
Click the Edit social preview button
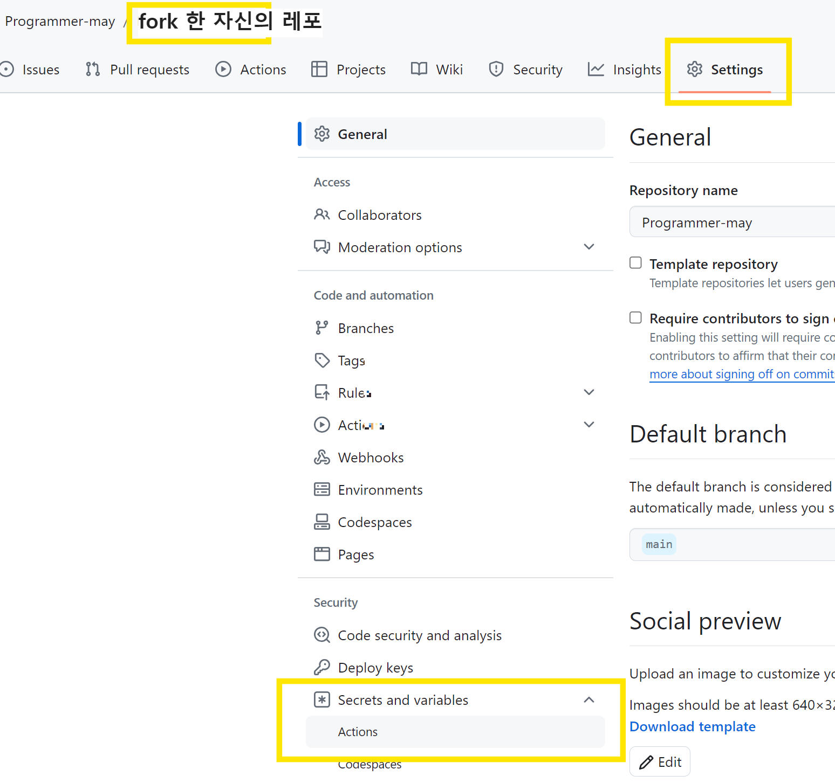click(660, 761)
